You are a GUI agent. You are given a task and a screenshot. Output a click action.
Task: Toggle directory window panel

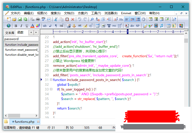click(x=151, y=19)
